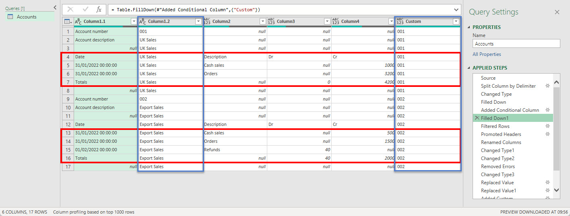Click the fx insert step icon

(99, 9)
